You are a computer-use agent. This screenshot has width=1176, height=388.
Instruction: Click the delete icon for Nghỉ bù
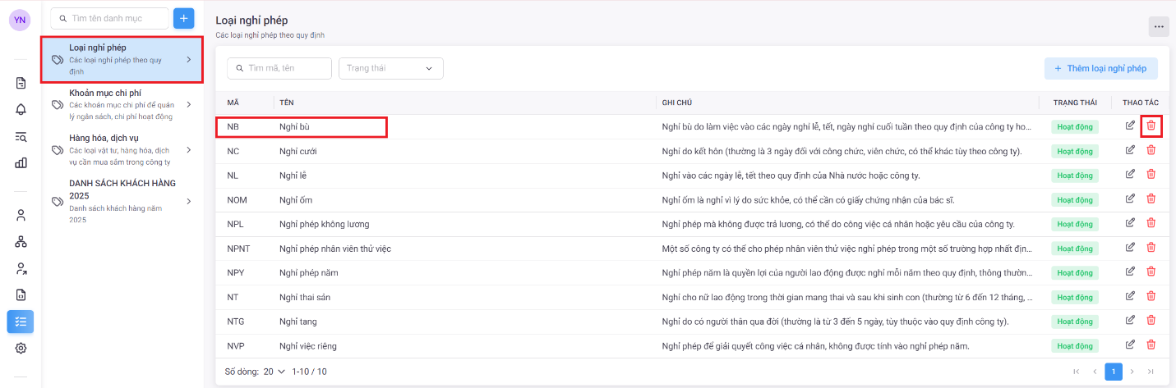pyautogui.click(x=1151, y=126)
